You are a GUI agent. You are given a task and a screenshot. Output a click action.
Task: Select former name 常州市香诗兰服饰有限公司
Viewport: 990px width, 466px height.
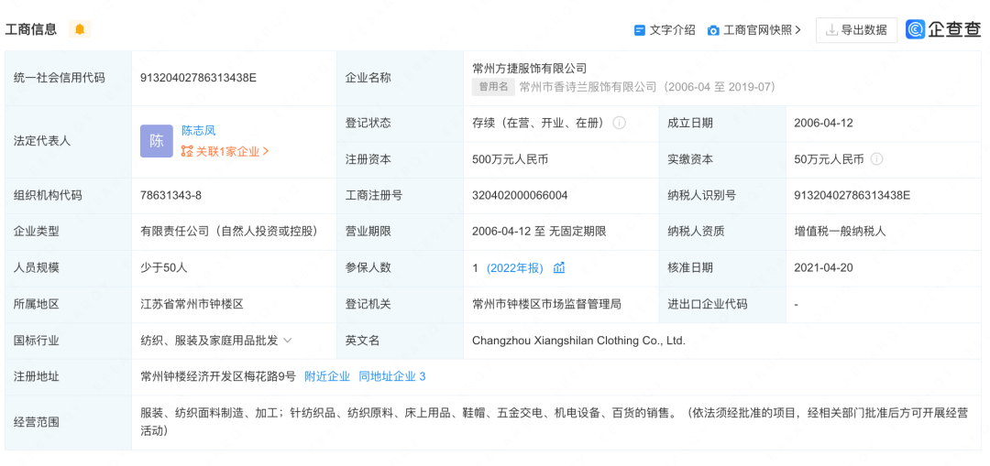pyautogui.click(x=588, y=87)
